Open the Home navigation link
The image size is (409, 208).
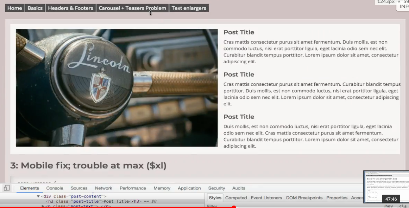(15, 8)
